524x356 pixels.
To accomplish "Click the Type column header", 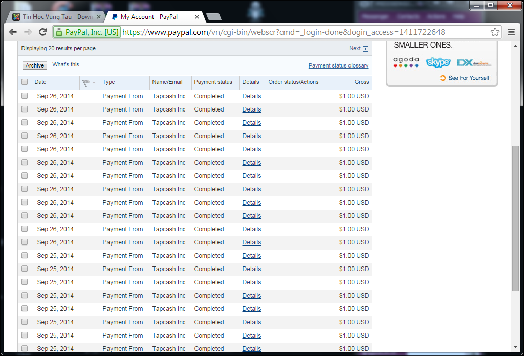I will [108, 82].
